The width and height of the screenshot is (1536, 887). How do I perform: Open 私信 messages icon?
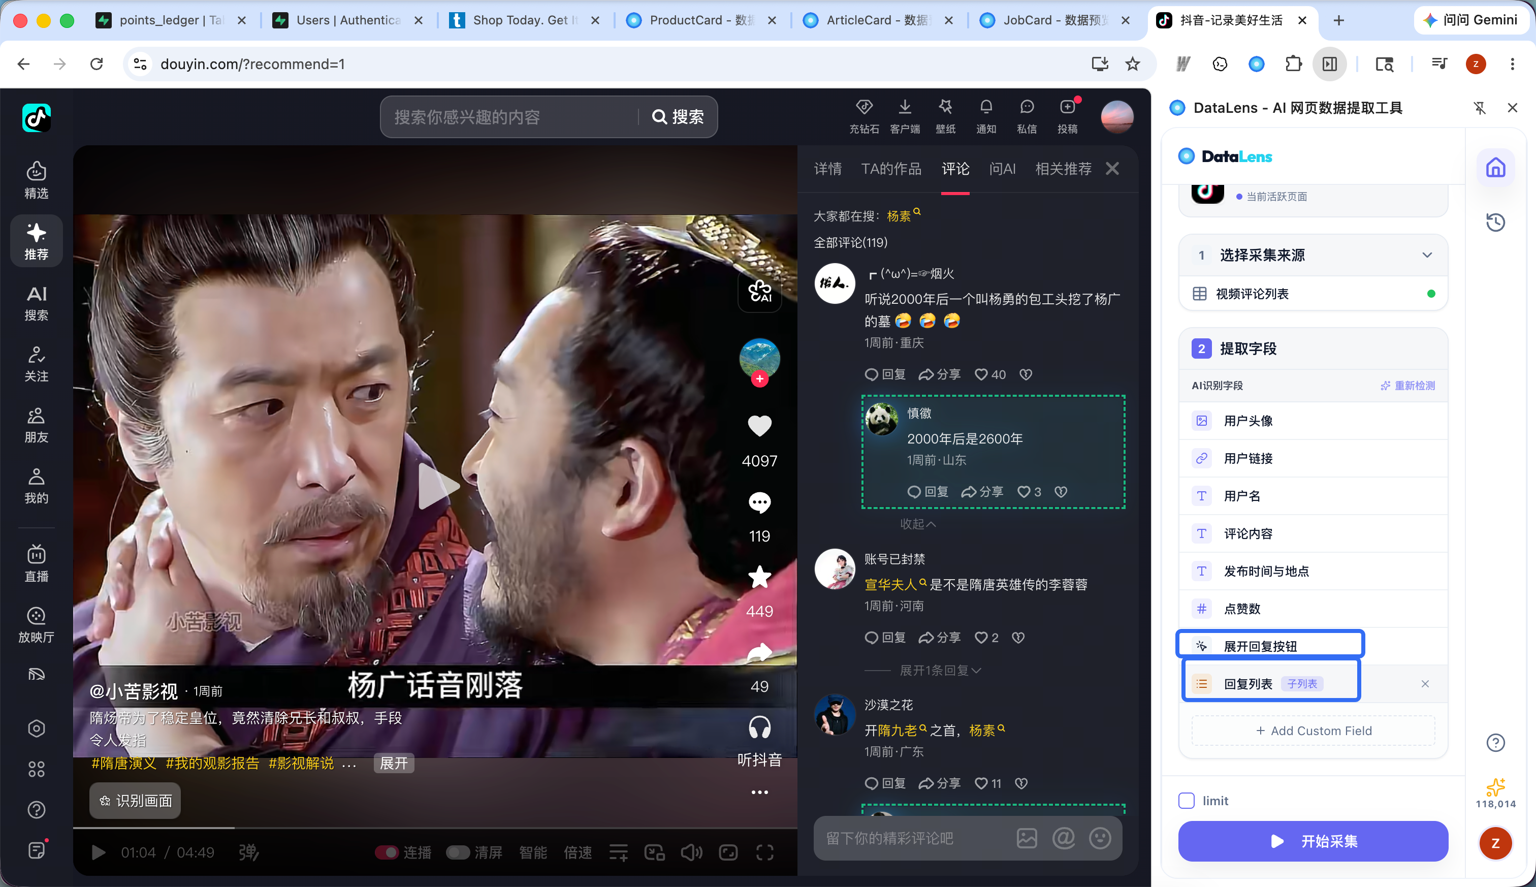point(1027,116)
